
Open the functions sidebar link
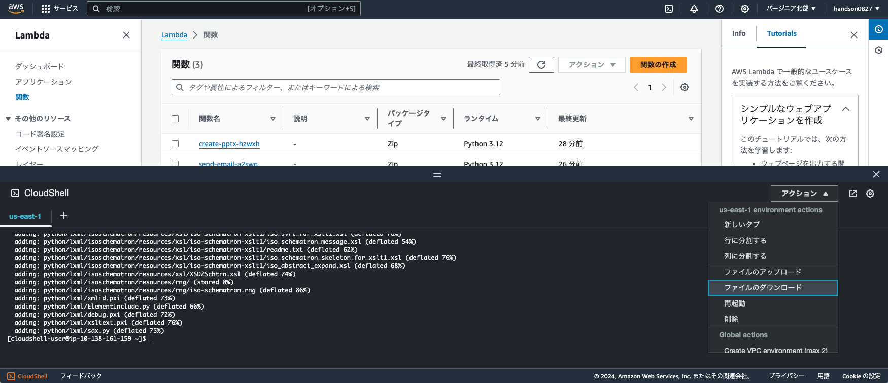(x=22, y=97)
